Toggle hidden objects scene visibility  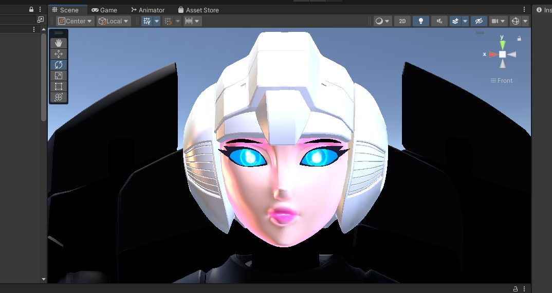point(479,21)
